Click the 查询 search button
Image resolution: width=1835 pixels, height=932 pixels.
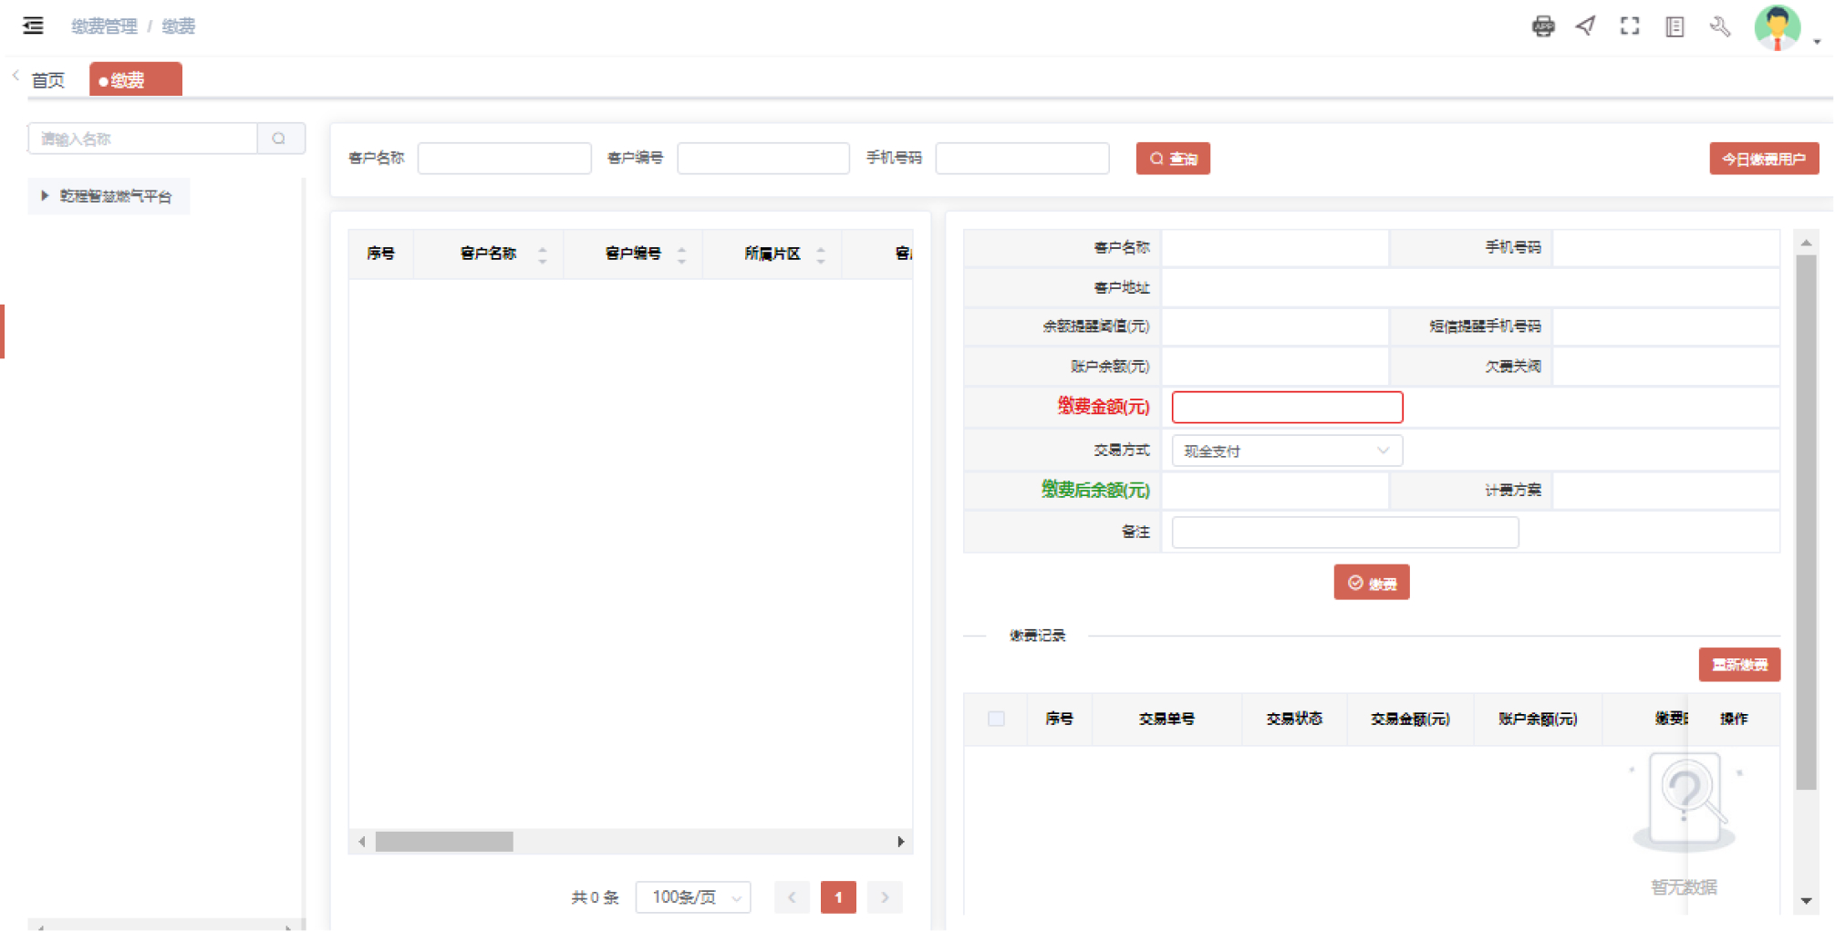(x=1172, y=159)
